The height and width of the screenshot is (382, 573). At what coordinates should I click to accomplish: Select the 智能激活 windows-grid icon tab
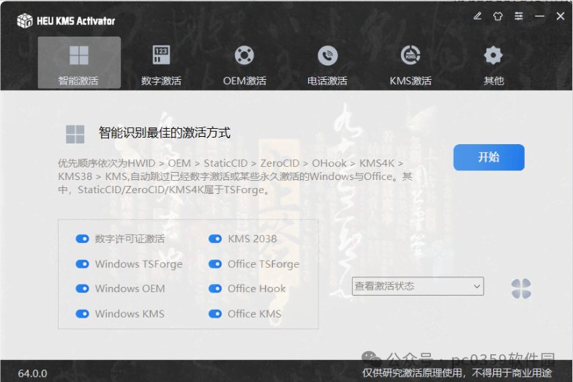click(79, 62)
